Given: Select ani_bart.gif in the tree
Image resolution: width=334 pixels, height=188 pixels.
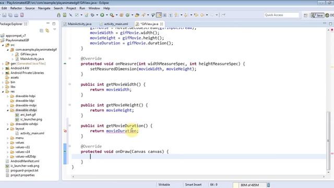Looking at the screenshot, I should (x=28, y=115).
